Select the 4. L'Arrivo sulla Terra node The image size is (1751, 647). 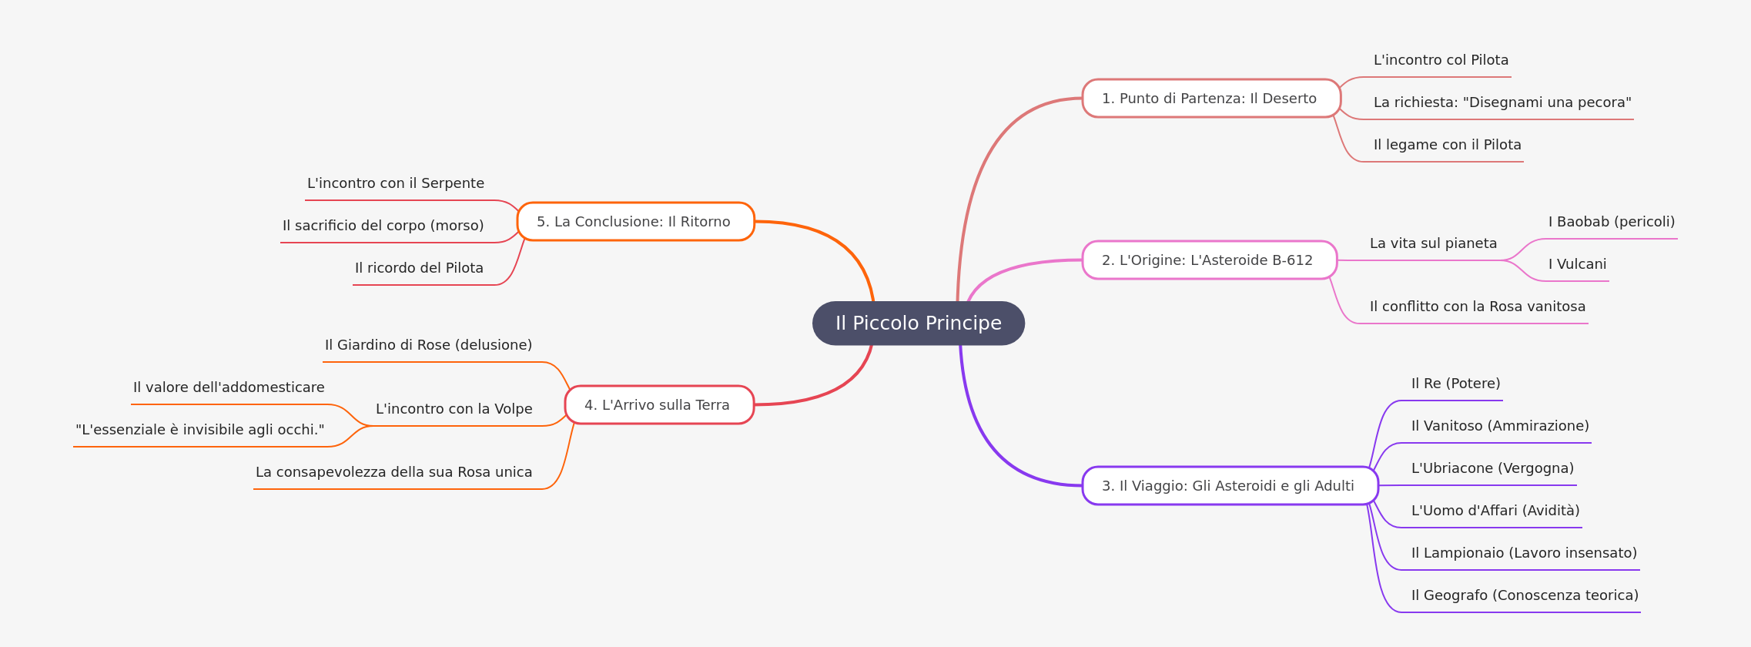pyautogui.click(x=659, y=405)
